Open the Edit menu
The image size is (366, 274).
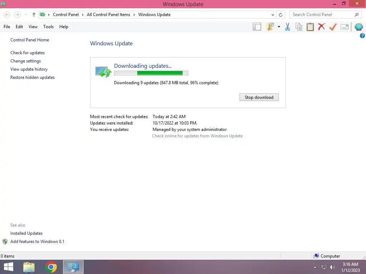[x=19, y=27]
